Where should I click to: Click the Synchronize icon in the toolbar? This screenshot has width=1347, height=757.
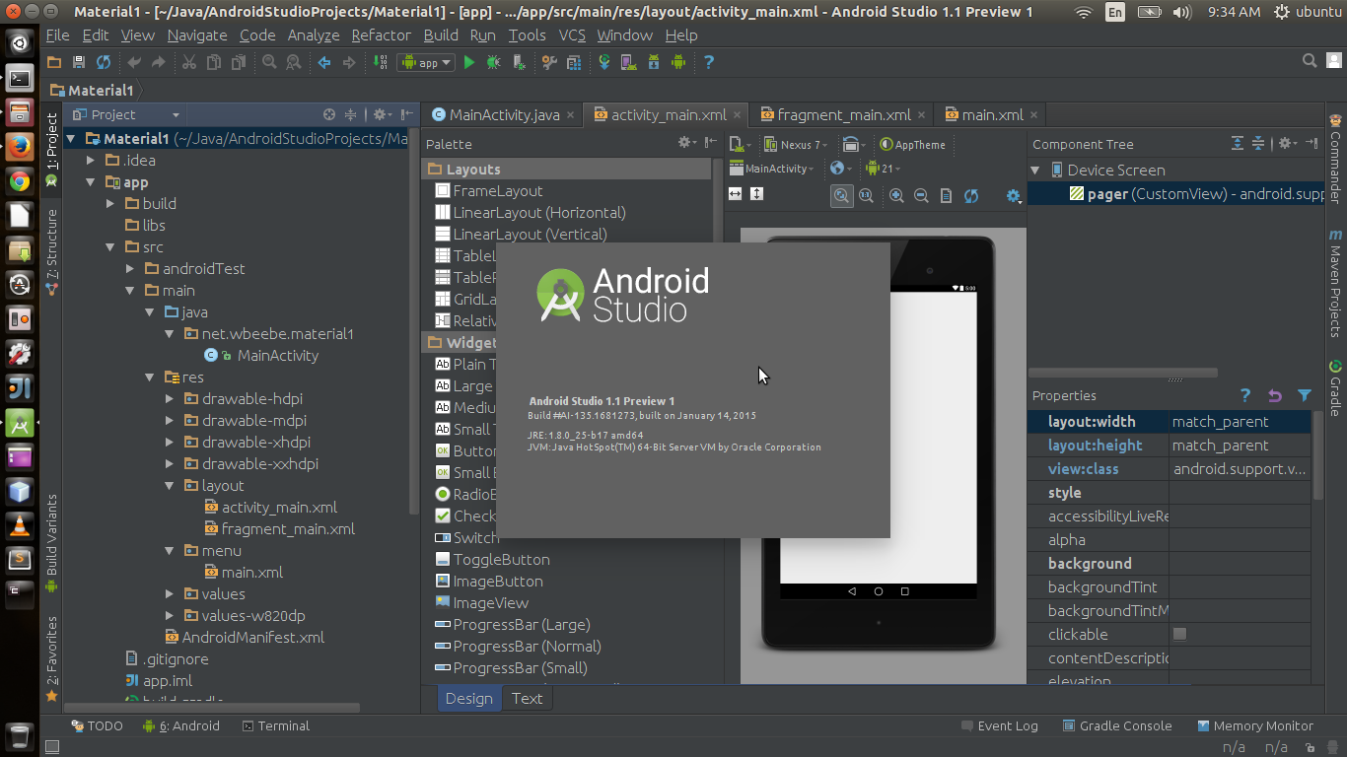pyautogui.click(x=103, y=62)
